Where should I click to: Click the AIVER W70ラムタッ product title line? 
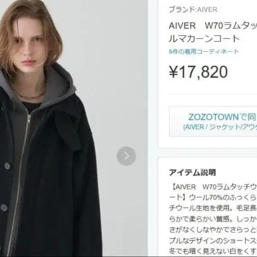pyautogui.click(x=213, y=26)
